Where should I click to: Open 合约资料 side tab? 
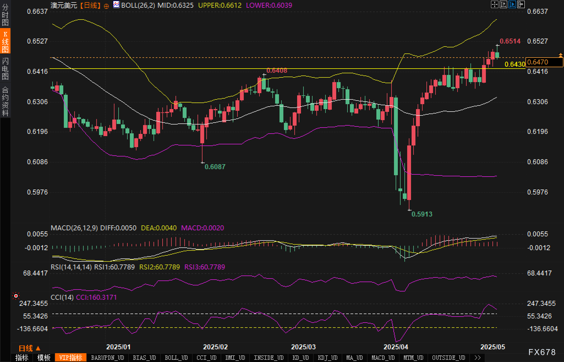pyautogui.click(x=5, y=101)
